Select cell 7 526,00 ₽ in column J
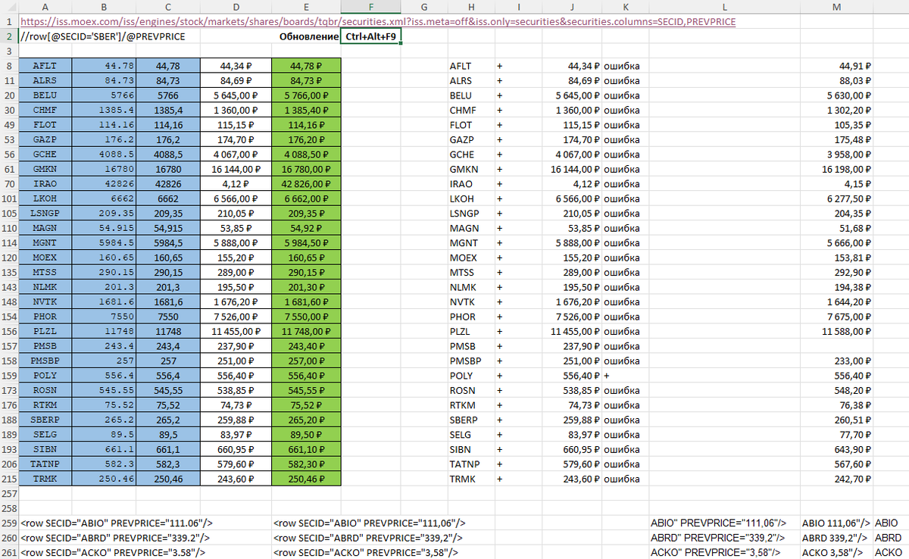 (x=573, y=317)
